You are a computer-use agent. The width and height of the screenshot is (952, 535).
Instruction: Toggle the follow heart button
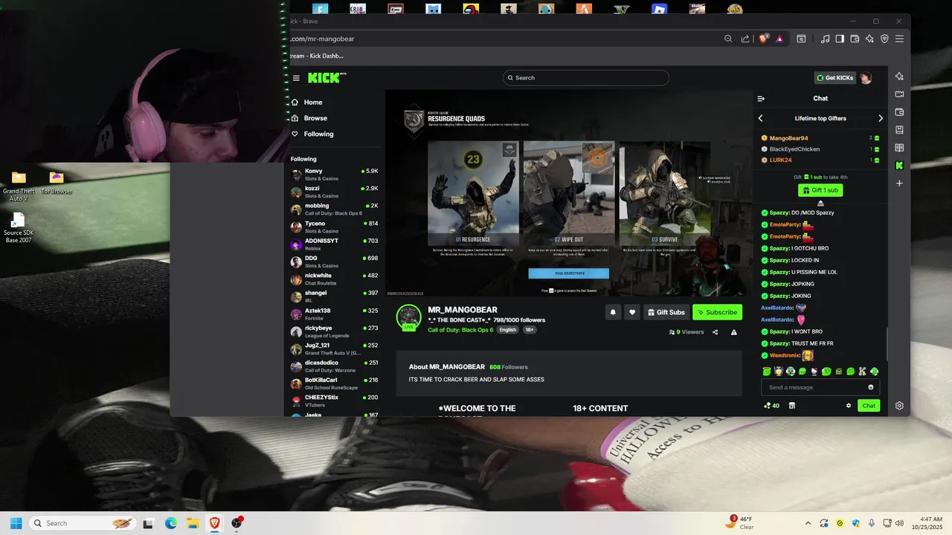coord(632,312)
